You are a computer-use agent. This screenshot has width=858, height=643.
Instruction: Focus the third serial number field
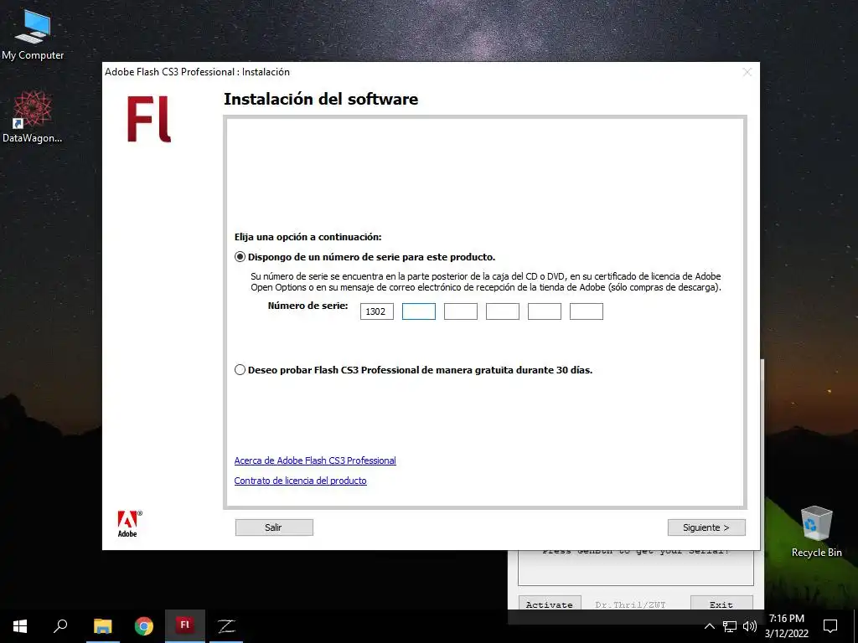click(460, 311)
